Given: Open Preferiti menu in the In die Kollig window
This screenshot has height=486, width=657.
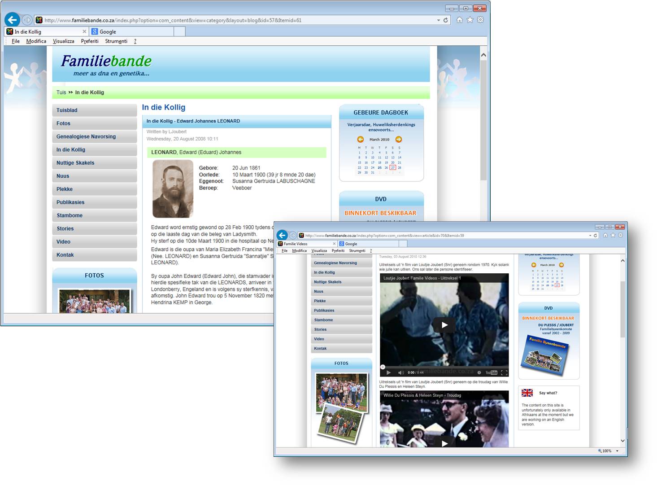Looking at the screenshot, I should click(90, 41).
